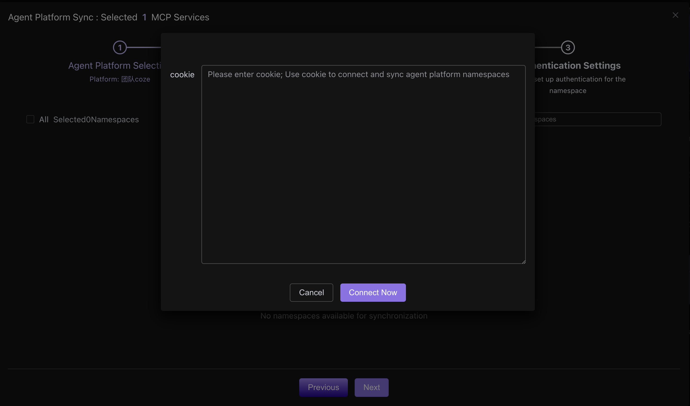Select the Authentication Settings step title
Viewport: 690px width, 406px height.
point(578,65)
